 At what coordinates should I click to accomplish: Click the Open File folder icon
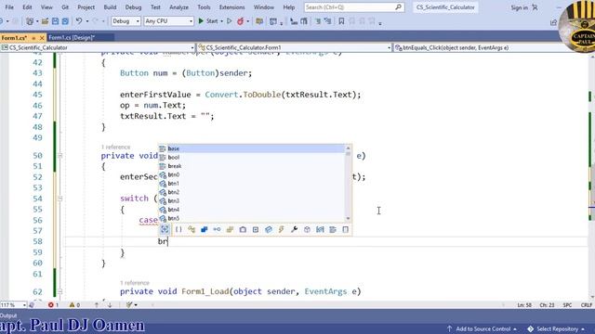coord(45,21)
